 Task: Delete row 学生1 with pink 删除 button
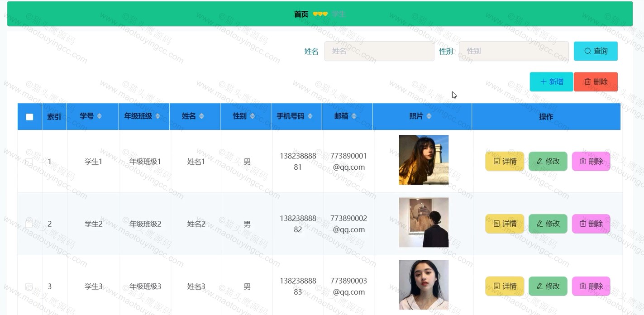click(x=591, y=161)
